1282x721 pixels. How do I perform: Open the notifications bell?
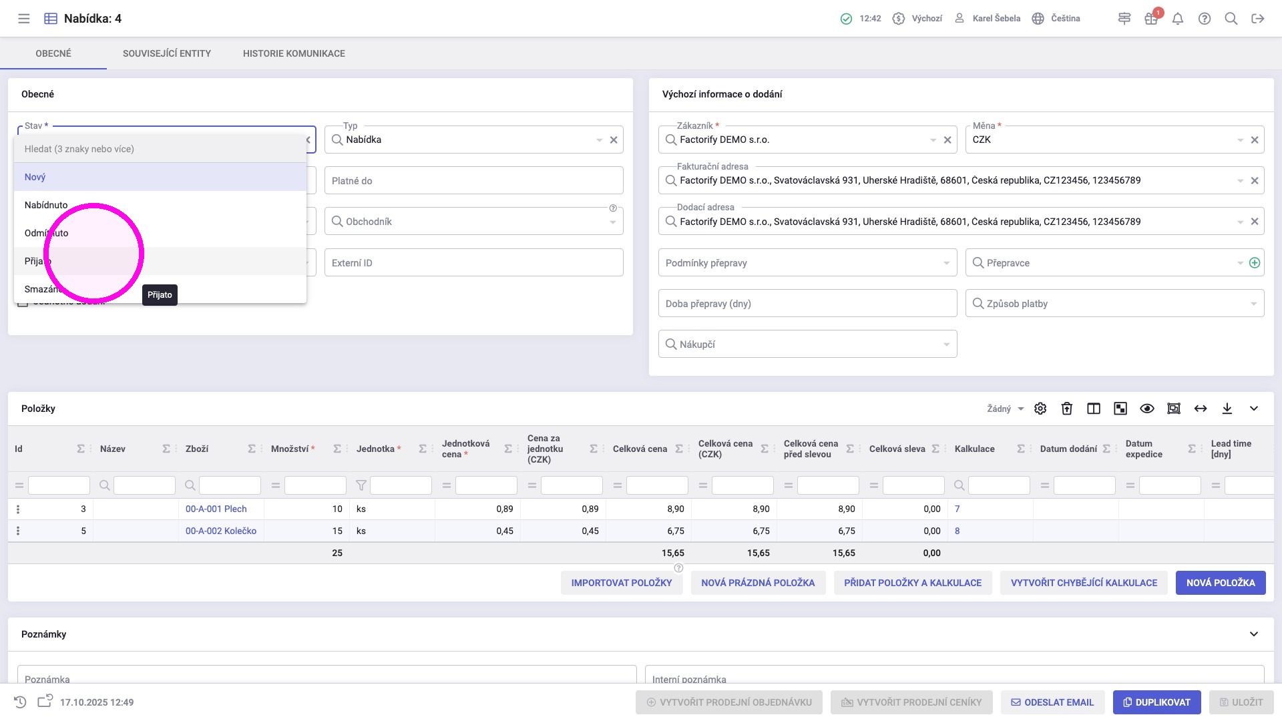[x=1178, y=19]
